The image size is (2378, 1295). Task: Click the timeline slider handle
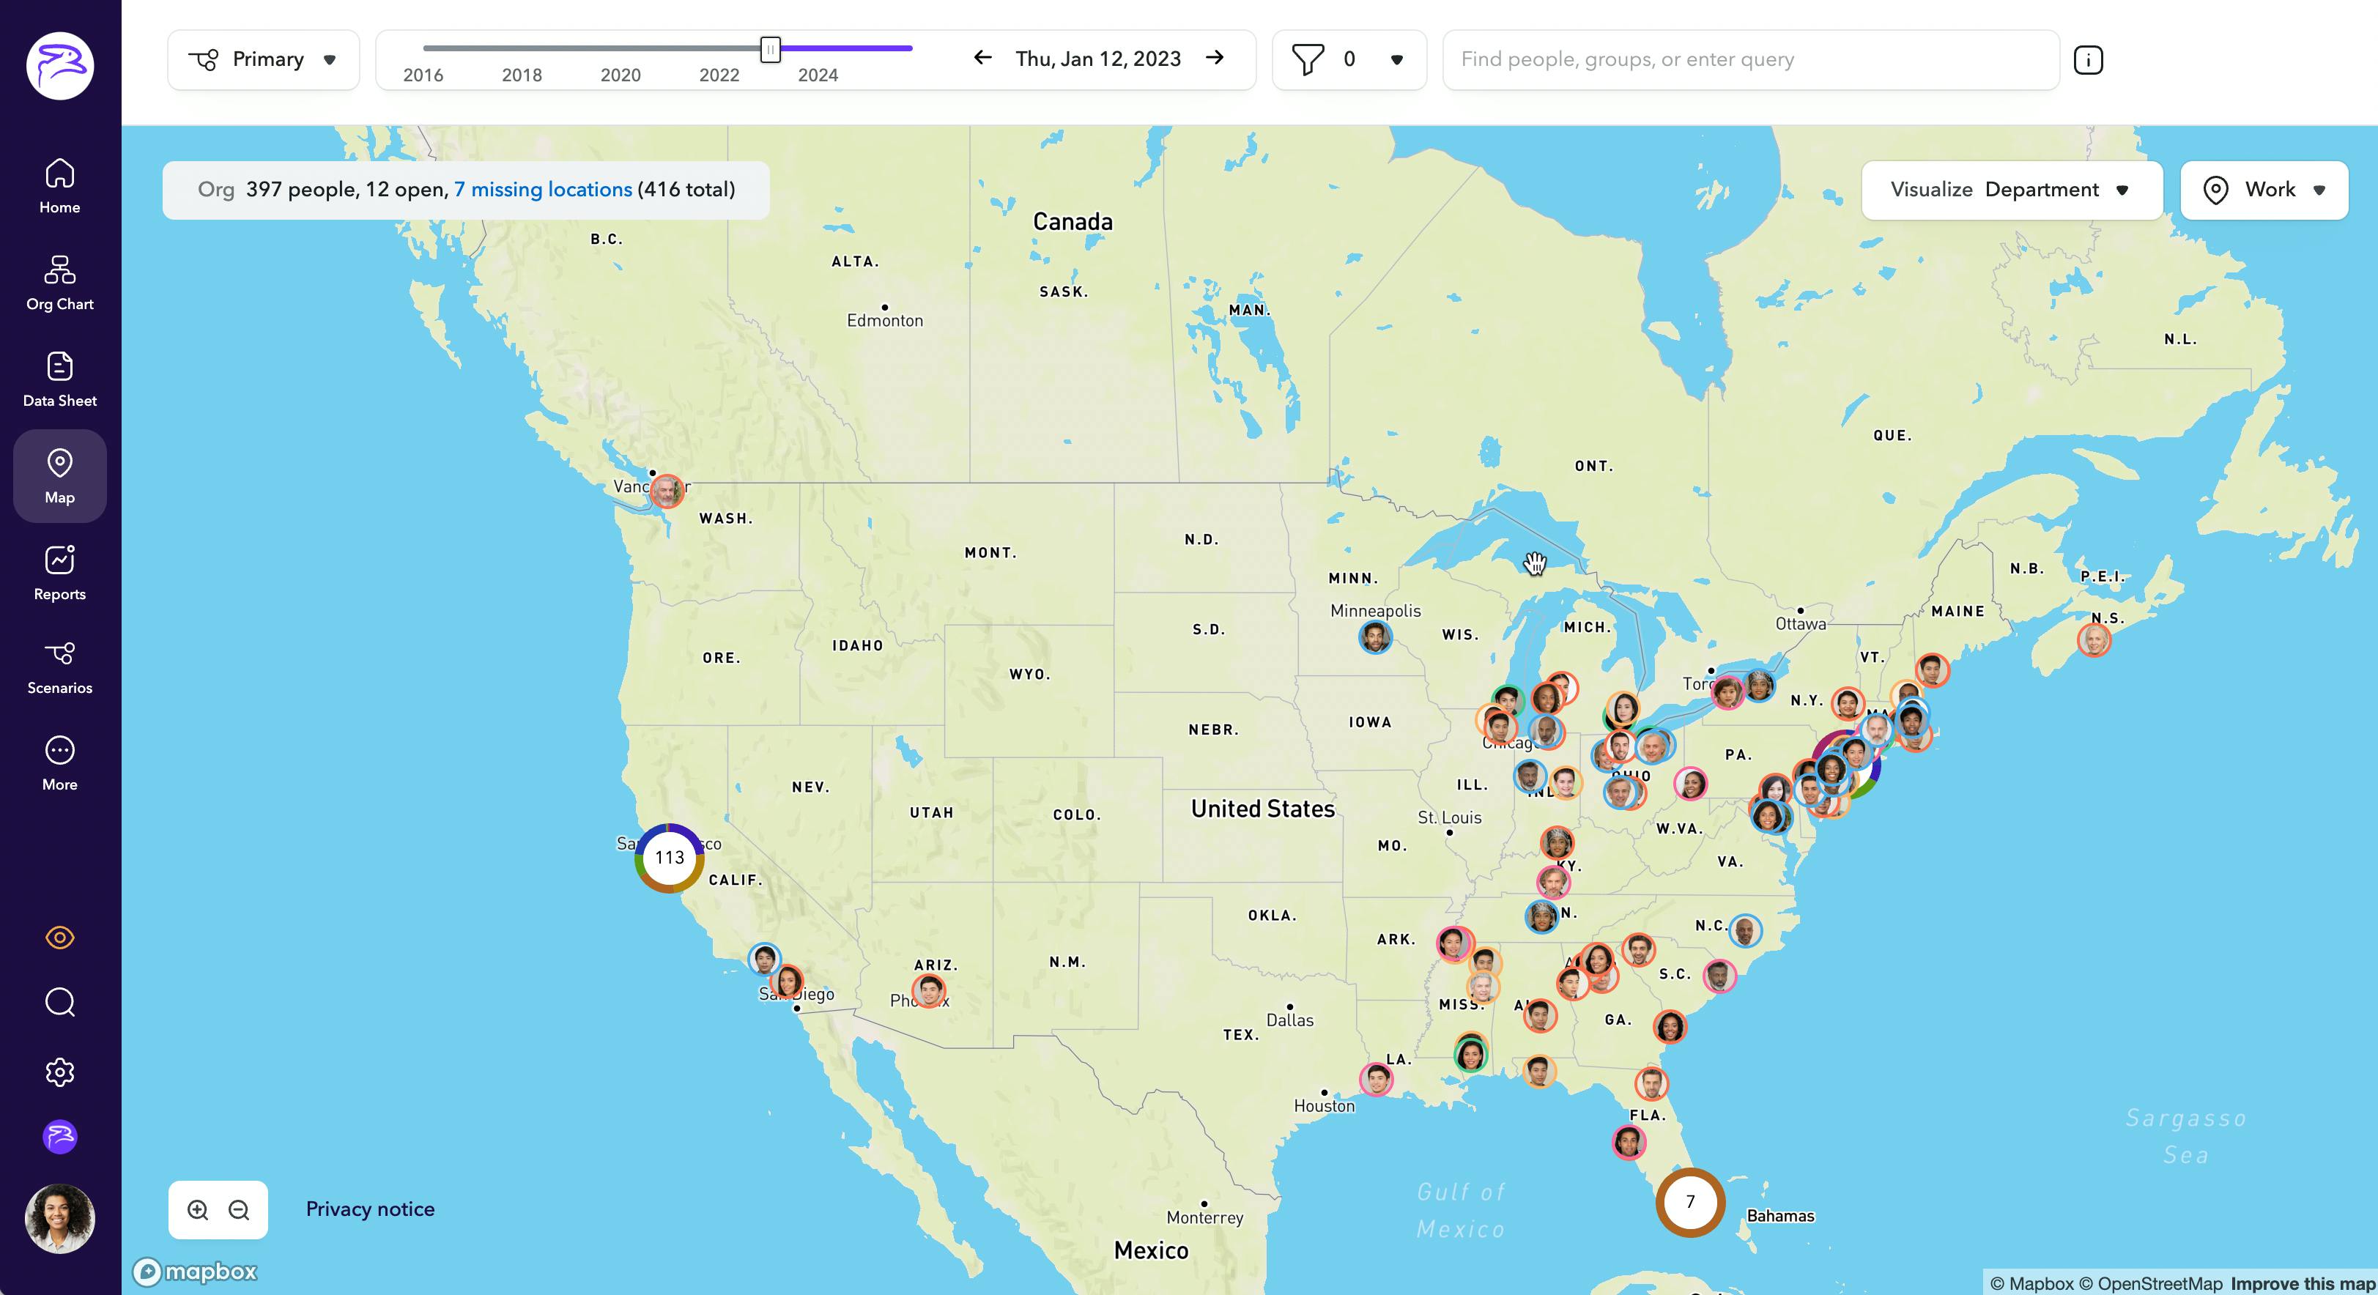pos(770,49)
